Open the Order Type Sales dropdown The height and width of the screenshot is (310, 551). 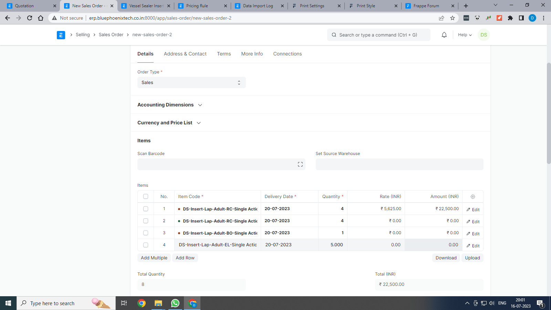coord(191,83)
